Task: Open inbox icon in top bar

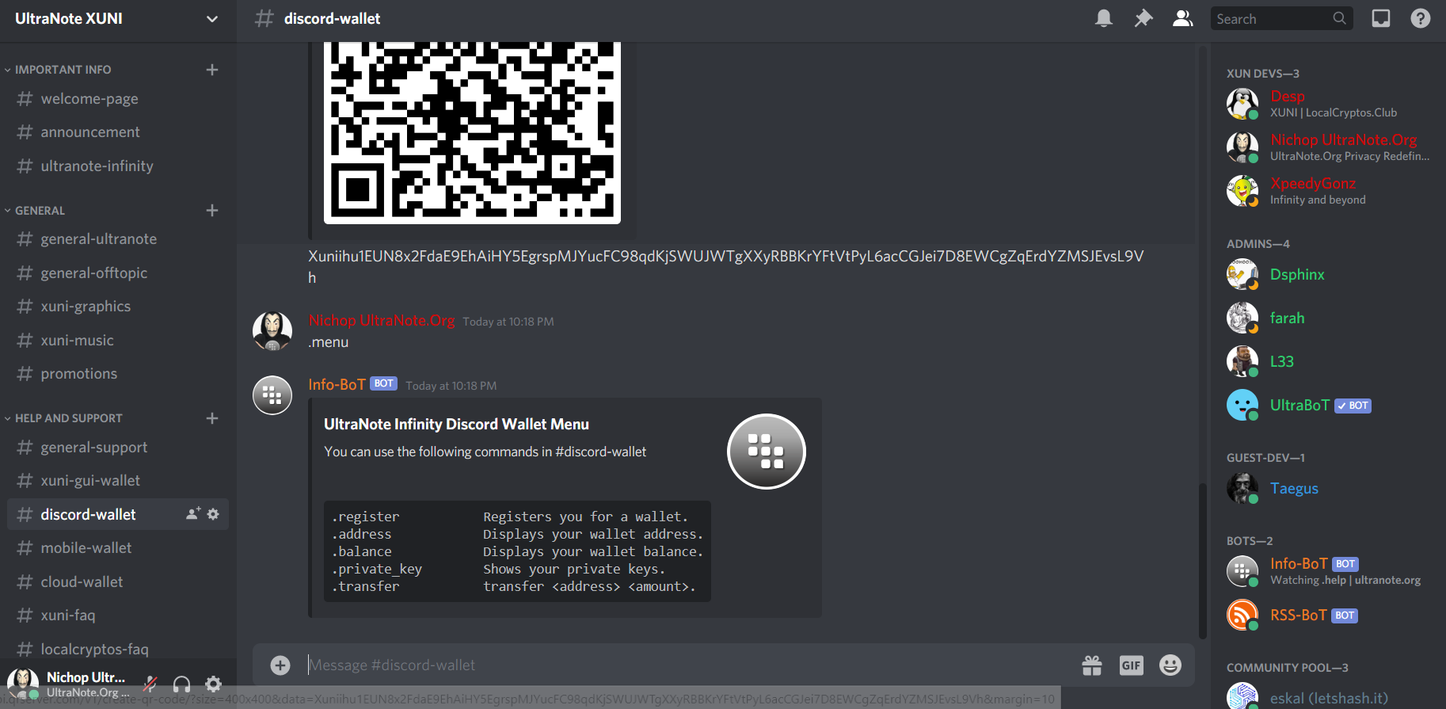Action: tap(1381, 18)
